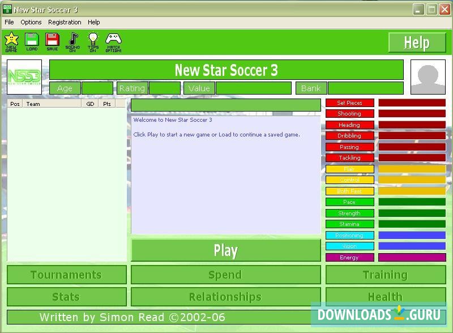Viewport: 453px width, 333px height.
Task: Click the player avatar placeholder
Action: click(x=428, y=77)
